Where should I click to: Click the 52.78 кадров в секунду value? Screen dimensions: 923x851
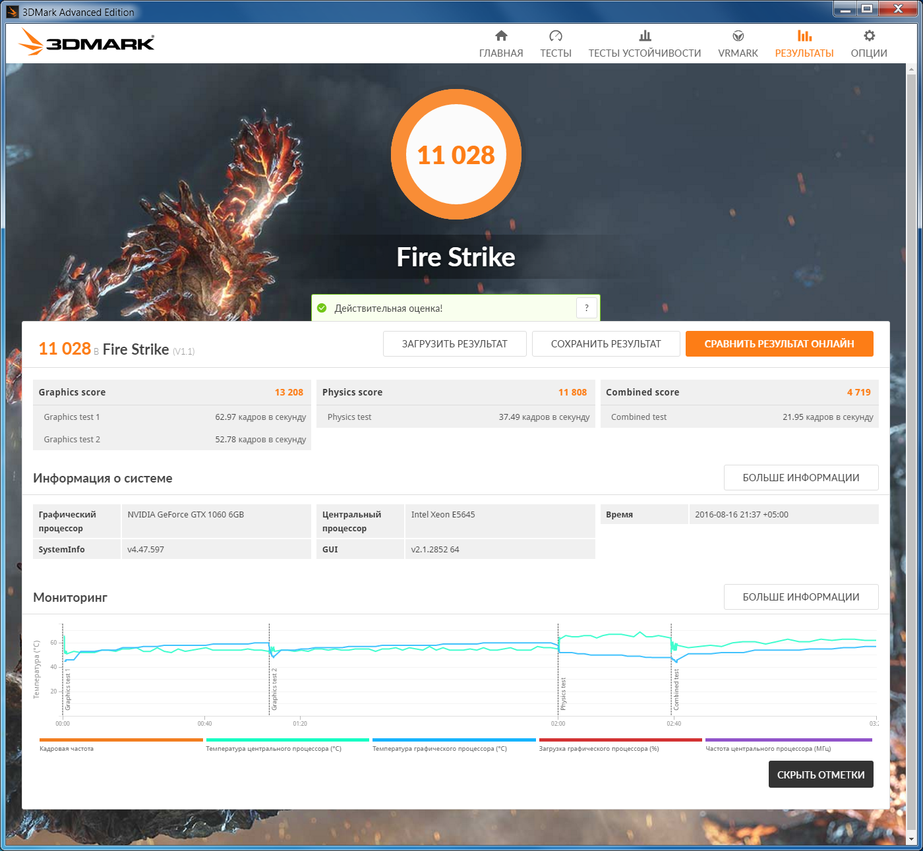tap(260, 439)
